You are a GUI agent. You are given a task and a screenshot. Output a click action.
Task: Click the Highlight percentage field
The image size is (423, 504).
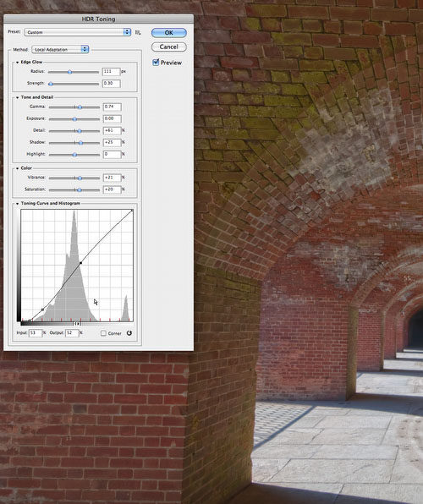(113, 154)
